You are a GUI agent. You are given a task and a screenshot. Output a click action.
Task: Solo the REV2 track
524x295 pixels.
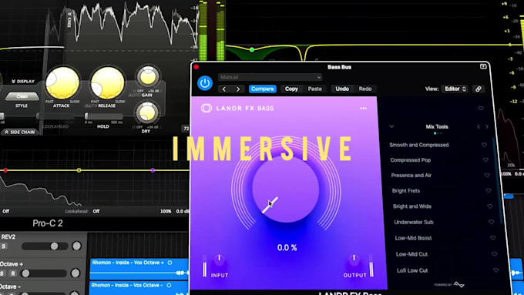[4, 246]
